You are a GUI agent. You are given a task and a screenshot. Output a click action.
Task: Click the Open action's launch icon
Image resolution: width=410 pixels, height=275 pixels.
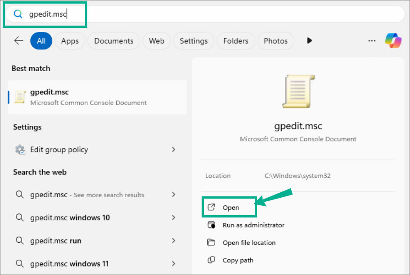[211, 207]
